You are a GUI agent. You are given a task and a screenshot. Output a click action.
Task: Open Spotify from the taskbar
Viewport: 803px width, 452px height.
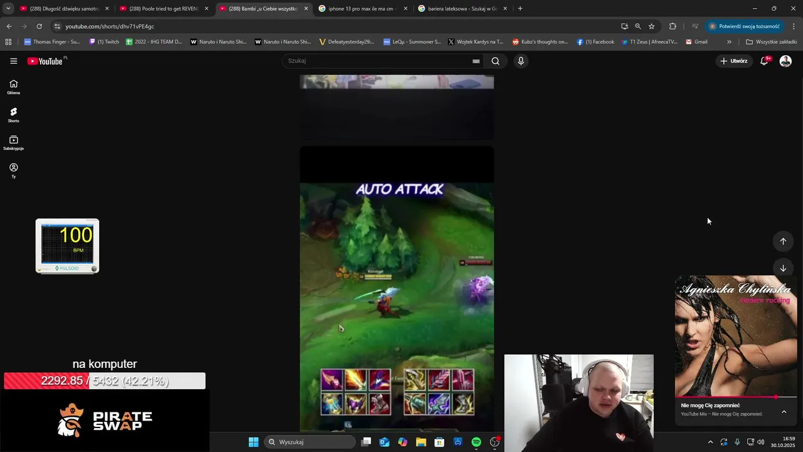[x=476, y=442]
